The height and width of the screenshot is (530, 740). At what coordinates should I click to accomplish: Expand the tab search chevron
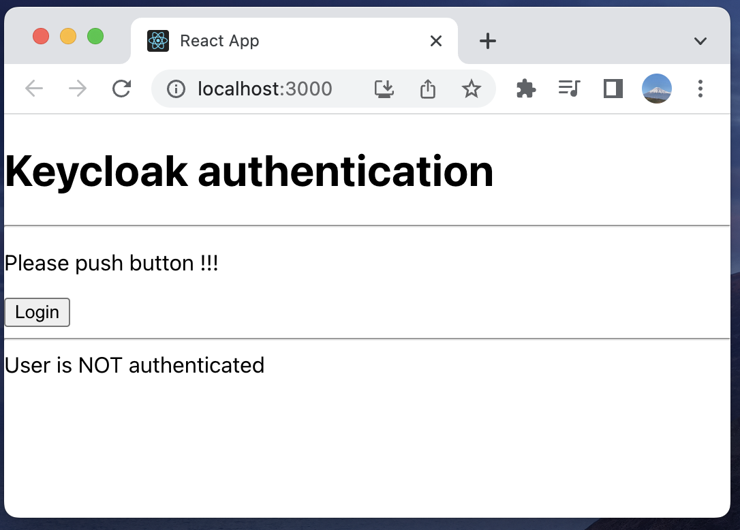coord(700,41)
